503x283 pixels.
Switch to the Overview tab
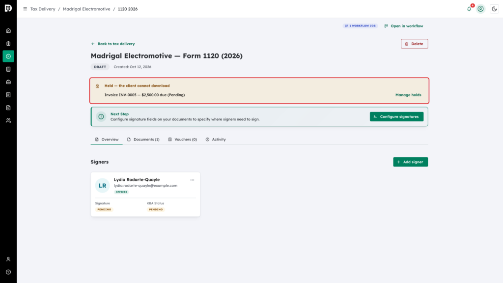pos(107,140)
